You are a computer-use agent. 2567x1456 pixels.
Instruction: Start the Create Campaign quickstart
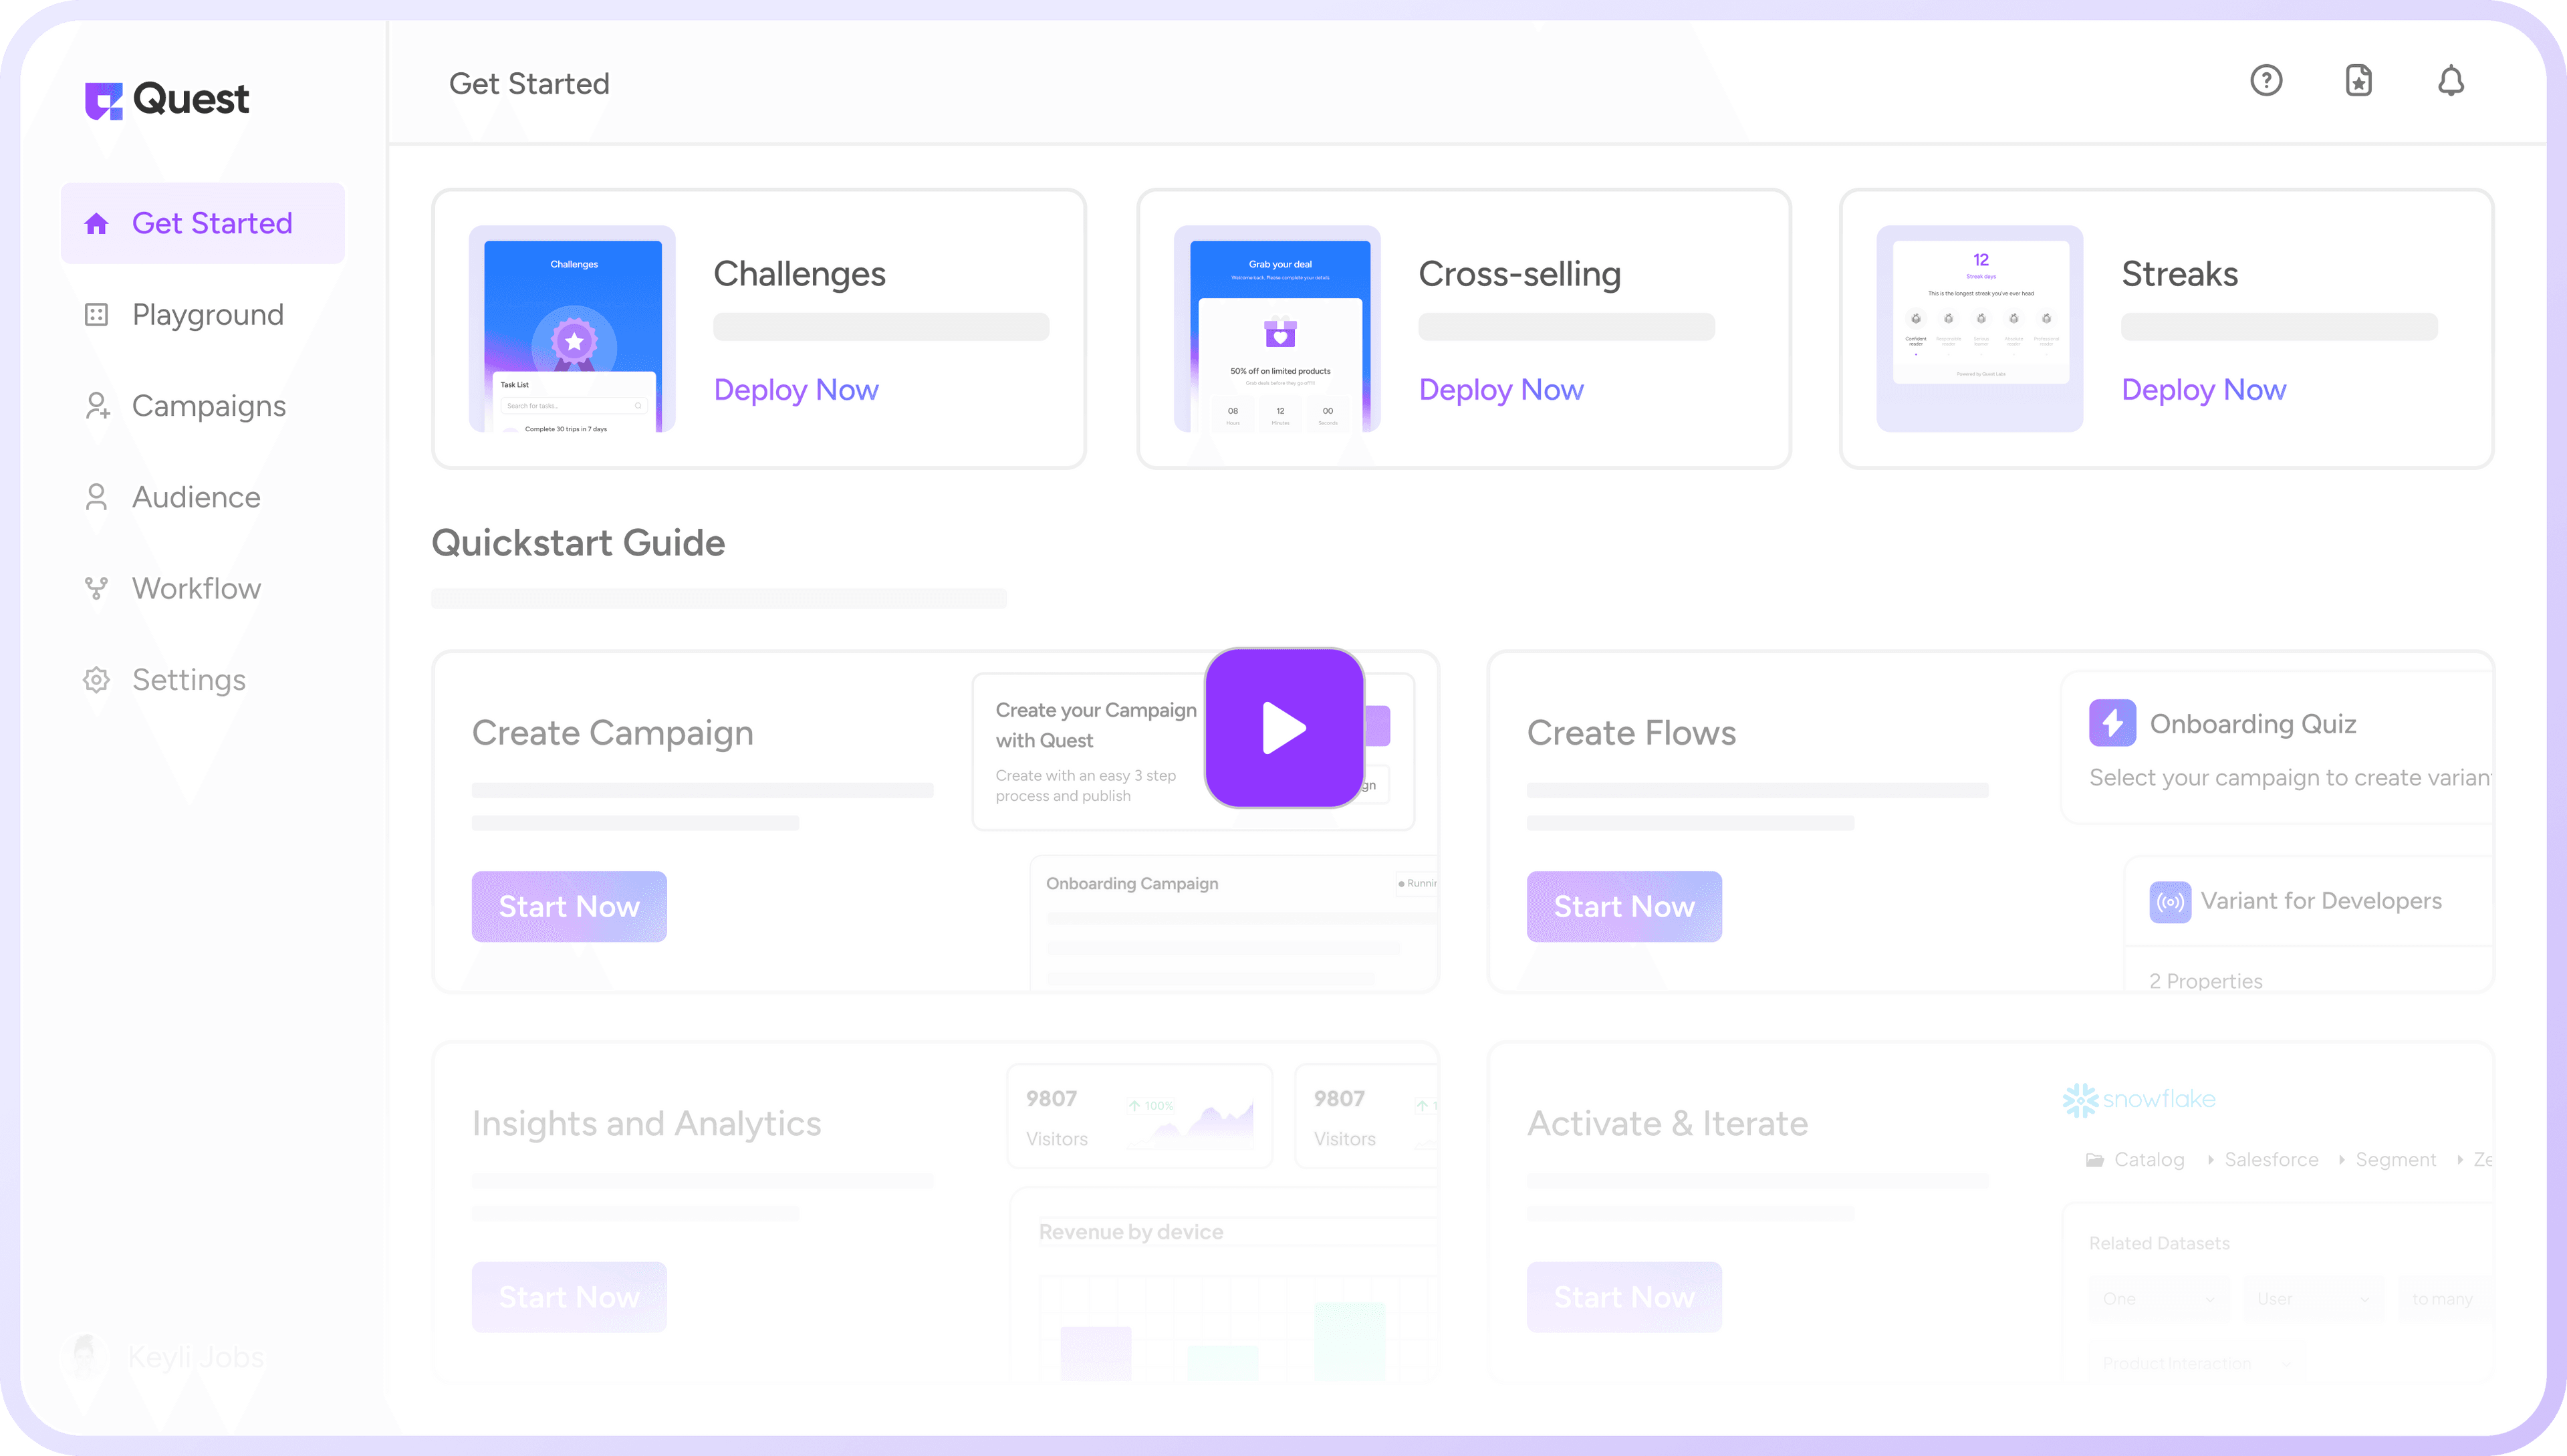[570, 906]
